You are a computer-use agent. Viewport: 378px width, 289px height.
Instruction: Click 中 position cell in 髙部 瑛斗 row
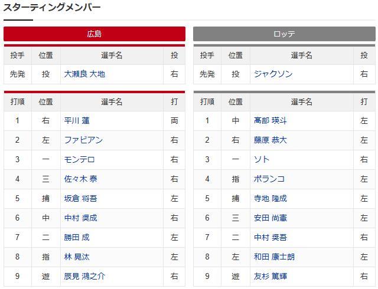[236, 121]
